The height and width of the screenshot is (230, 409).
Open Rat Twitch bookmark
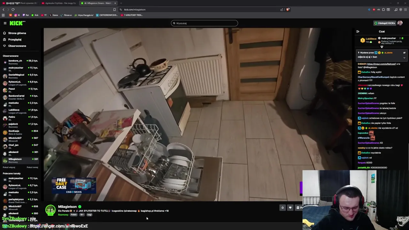point(26,15)
